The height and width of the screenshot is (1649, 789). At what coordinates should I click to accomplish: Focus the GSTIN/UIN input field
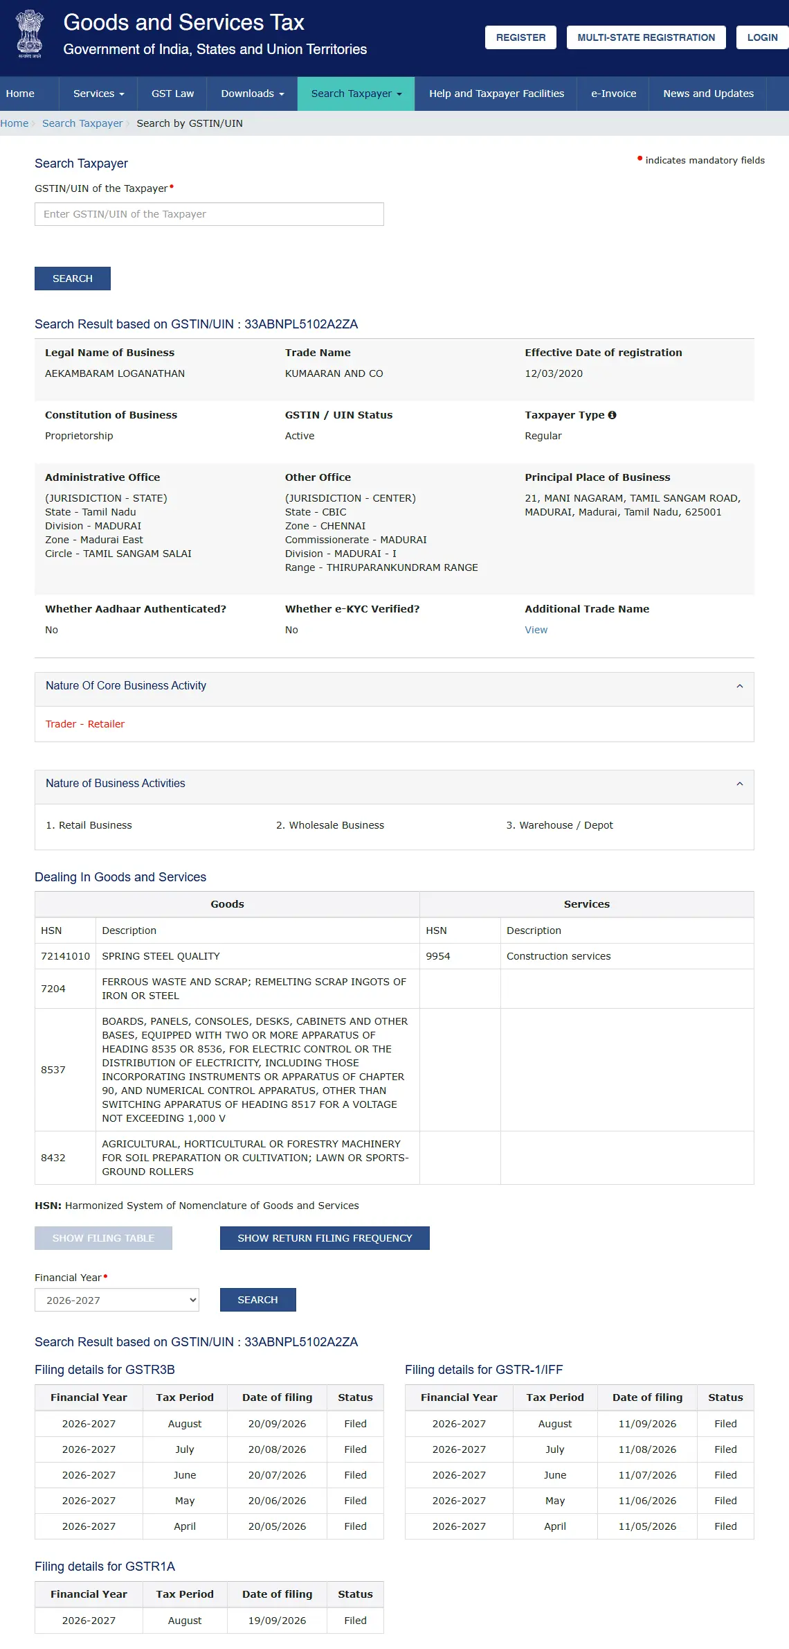pos(209,214)
